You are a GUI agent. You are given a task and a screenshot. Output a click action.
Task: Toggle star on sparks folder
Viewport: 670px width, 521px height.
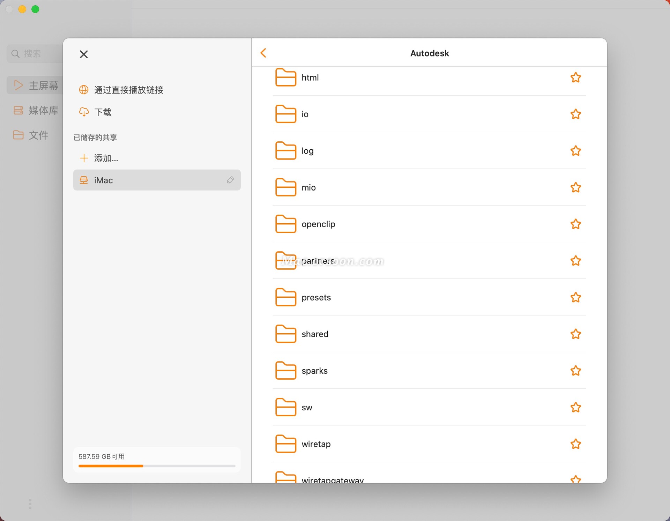coord(576,371)
